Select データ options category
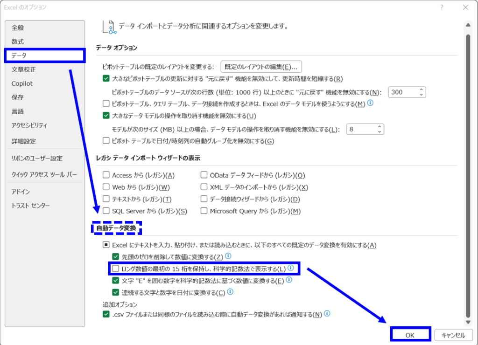478x345 pixels. (x=45, y=56)
